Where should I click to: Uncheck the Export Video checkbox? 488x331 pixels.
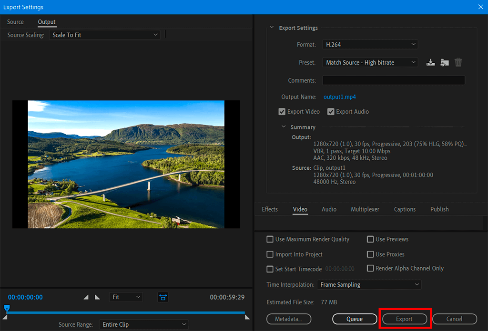pos(282,112)
